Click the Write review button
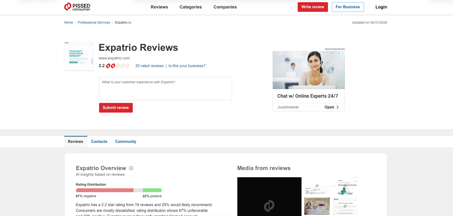 [x=313, y=7]
